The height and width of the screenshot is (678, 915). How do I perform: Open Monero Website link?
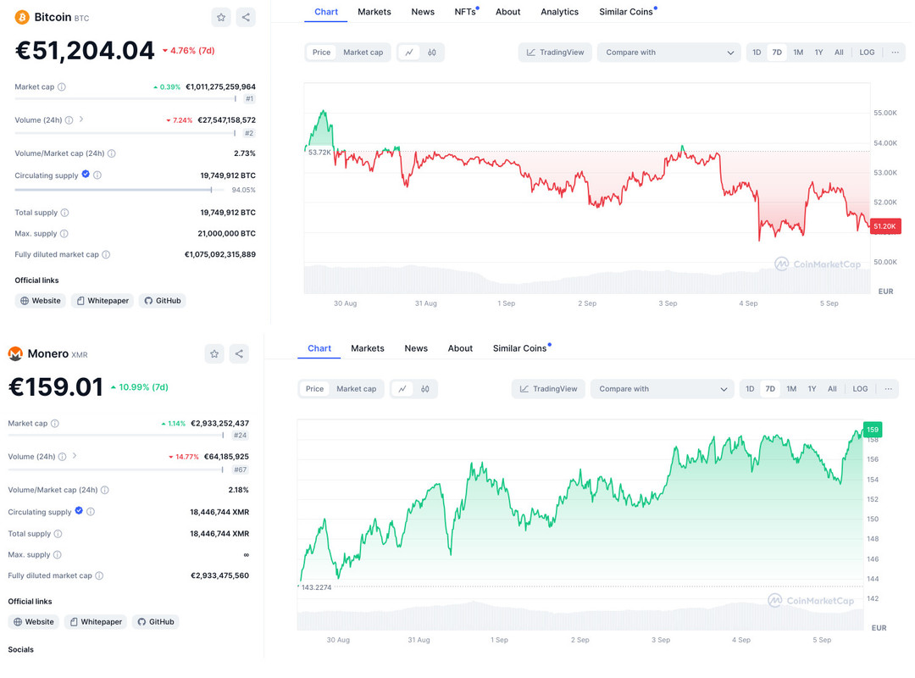point(34,622)
